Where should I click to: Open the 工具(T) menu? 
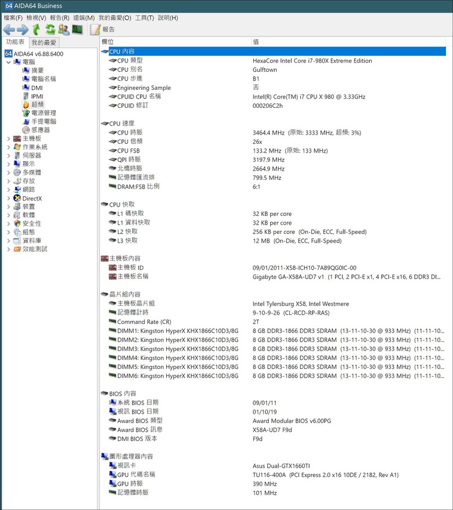coord(144,17)
